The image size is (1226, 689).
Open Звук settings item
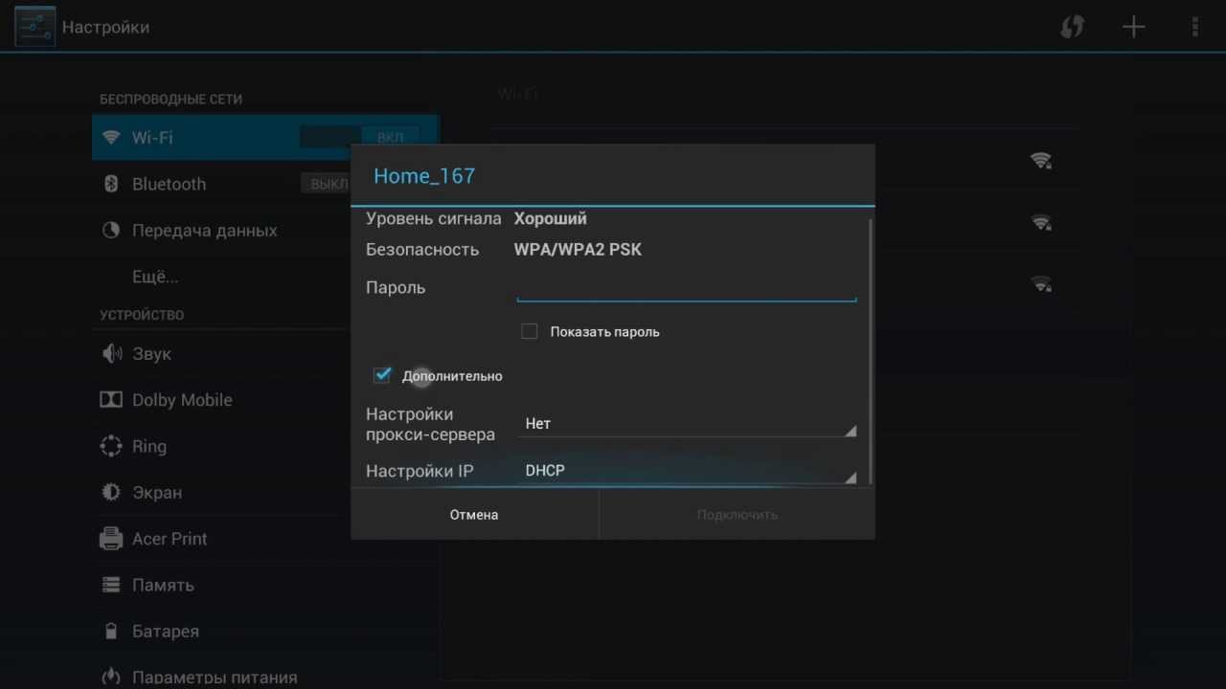click(222, 353)
